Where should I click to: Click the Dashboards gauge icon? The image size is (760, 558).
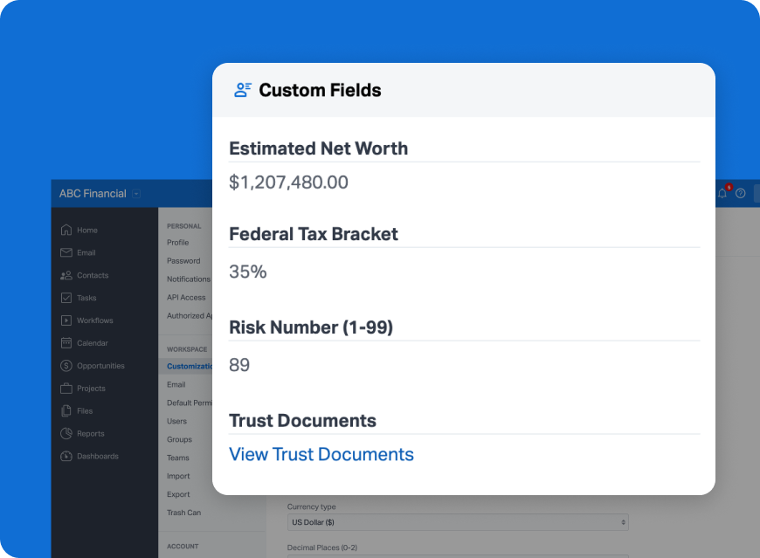[66, 457]
